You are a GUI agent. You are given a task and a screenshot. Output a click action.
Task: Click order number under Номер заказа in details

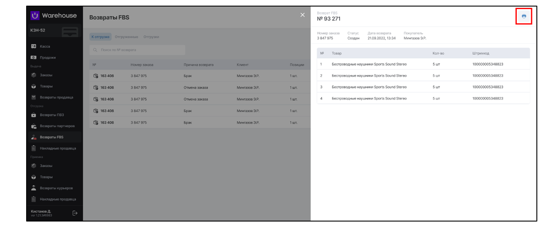pos(325,38)
